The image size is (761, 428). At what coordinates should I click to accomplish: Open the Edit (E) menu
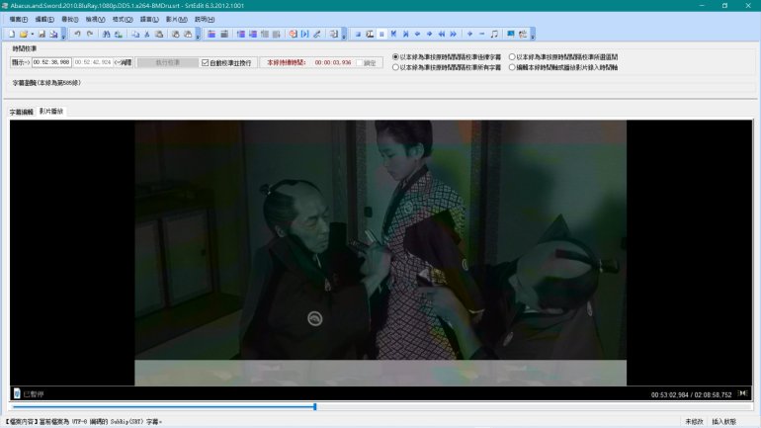point(44,20)
